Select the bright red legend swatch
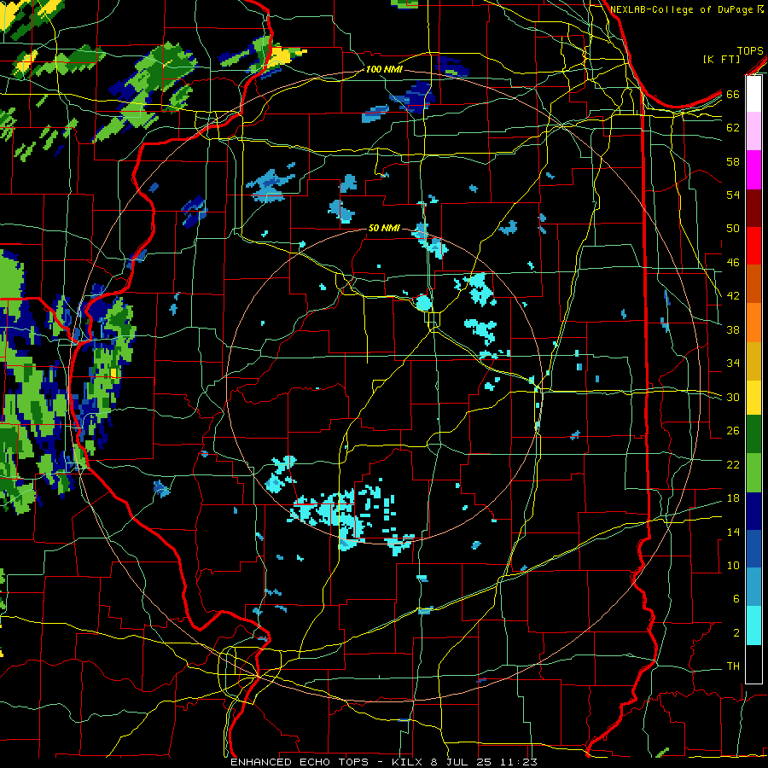Screen dimensions: 768x768 pyautogui.click(x=753, y=246)
